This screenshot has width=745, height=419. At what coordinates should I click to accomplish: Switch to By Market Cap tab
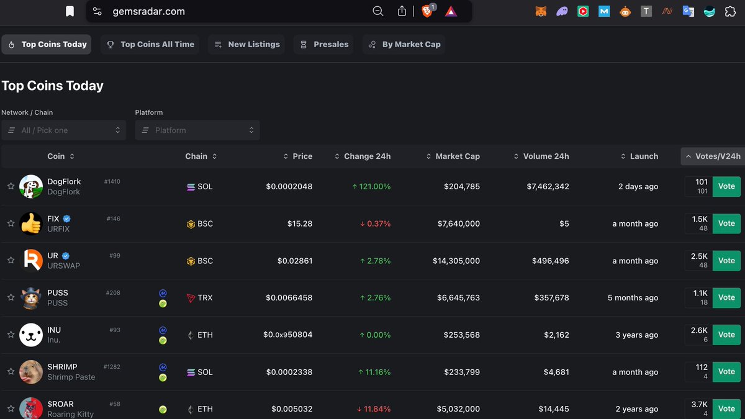pyautogui.click(x=404, y=44)
